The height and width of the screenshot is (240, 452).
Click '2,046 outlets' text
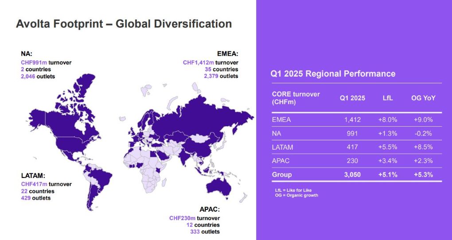pyautogui.click(x=38, y=76)
